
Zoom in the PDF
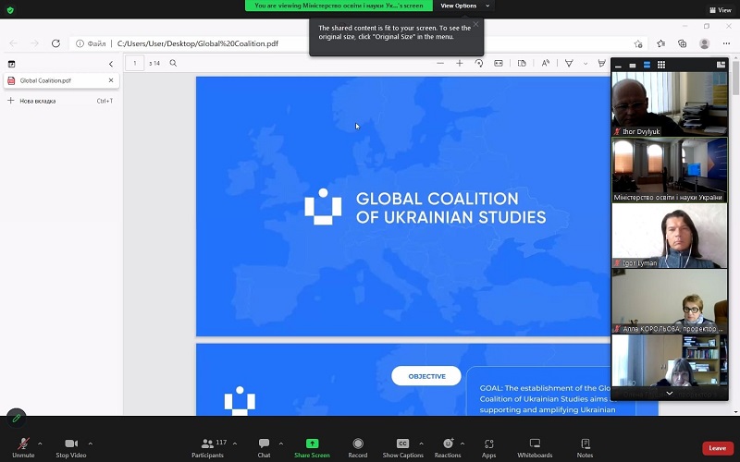(x=459, y=63)
